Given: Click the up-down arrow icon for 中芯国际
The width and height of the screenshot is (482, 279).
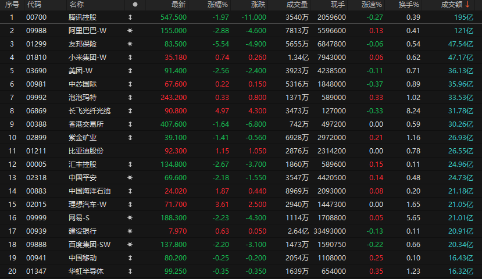Looking at the screenshot, I should [x=130, y=84].
